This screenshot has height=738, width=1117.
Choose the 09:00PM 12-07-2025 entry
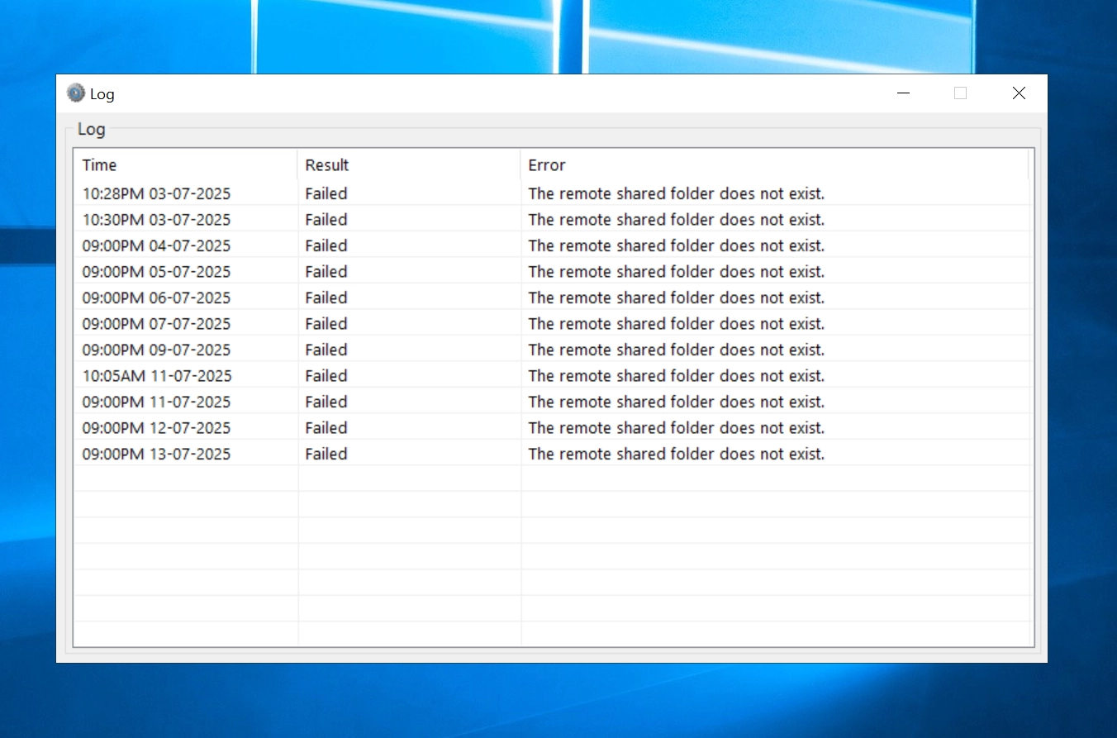click(156, 428)
